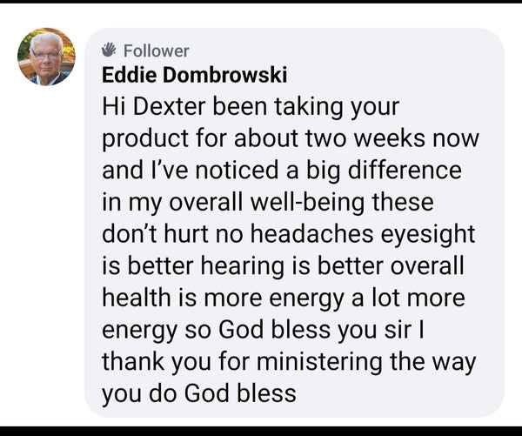Viewport: 522px width, 436px height.
Task: Click Eddie Dombrowski's profile picture
Action: click(46, 57)
